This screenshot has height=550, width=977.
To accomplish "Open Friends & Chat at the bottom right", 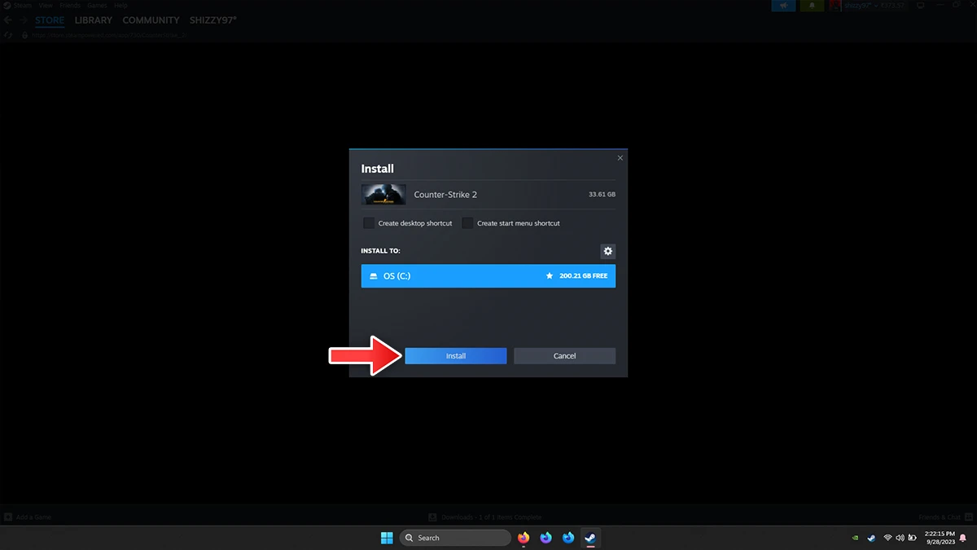I will 944,517.
